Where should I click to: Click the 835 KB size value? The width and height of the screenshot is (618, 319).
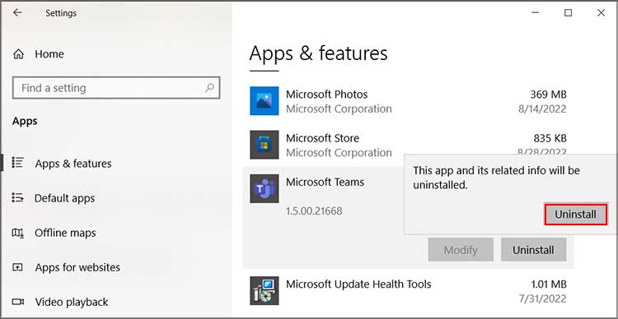pyautogui.click(x=550, y=138)
